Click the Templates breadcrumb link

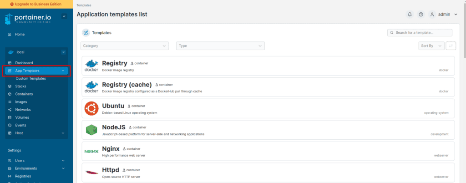click(84, 5)
